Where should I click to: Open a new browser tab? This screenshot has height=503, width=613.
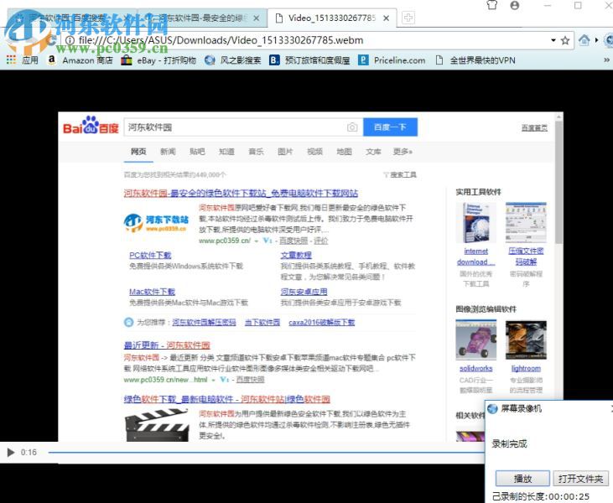(408, 18)
